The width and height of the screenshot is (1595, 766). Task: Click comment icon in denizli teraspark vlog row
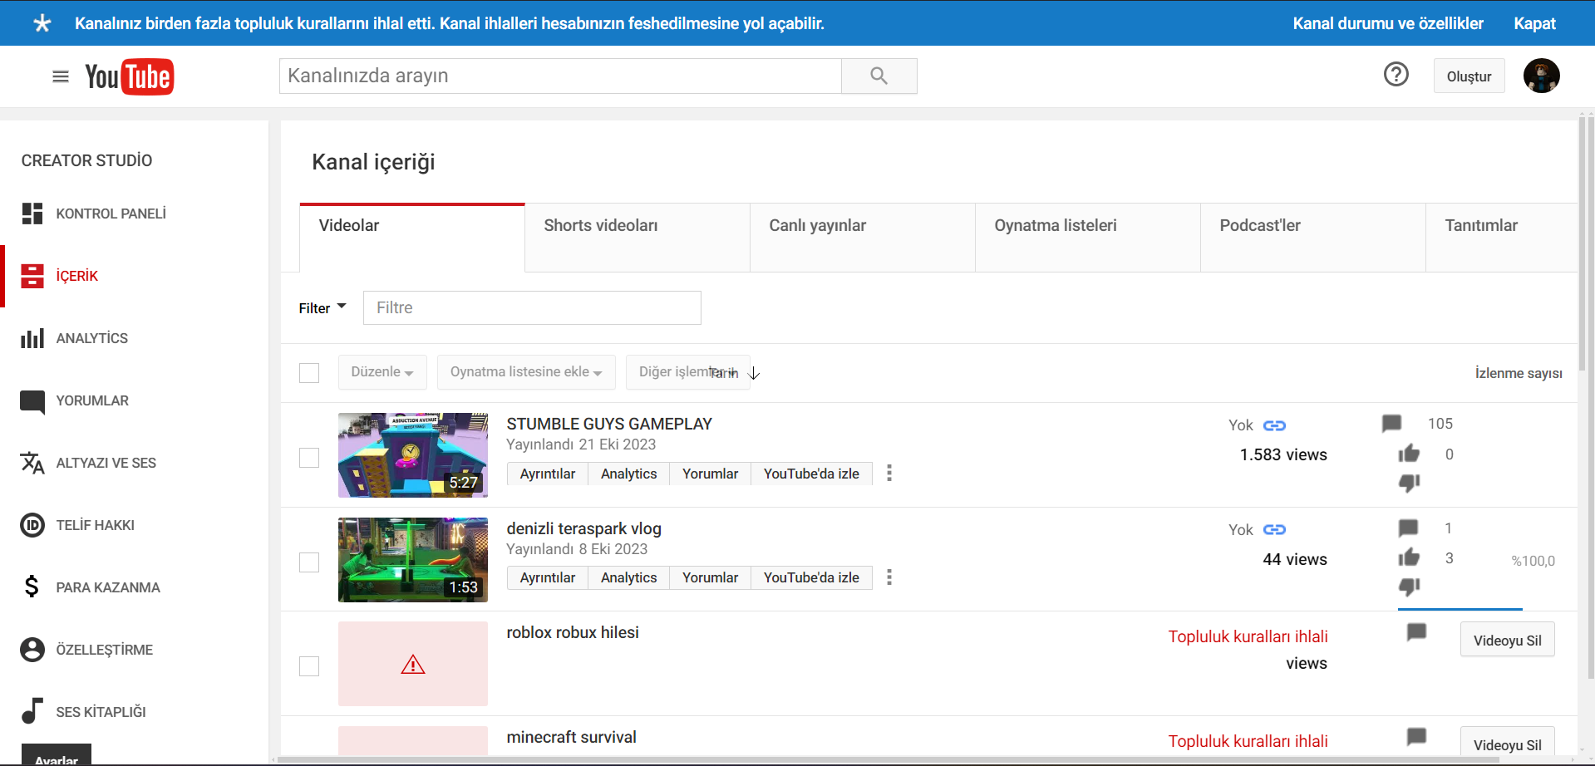(x=1409, y=528)
